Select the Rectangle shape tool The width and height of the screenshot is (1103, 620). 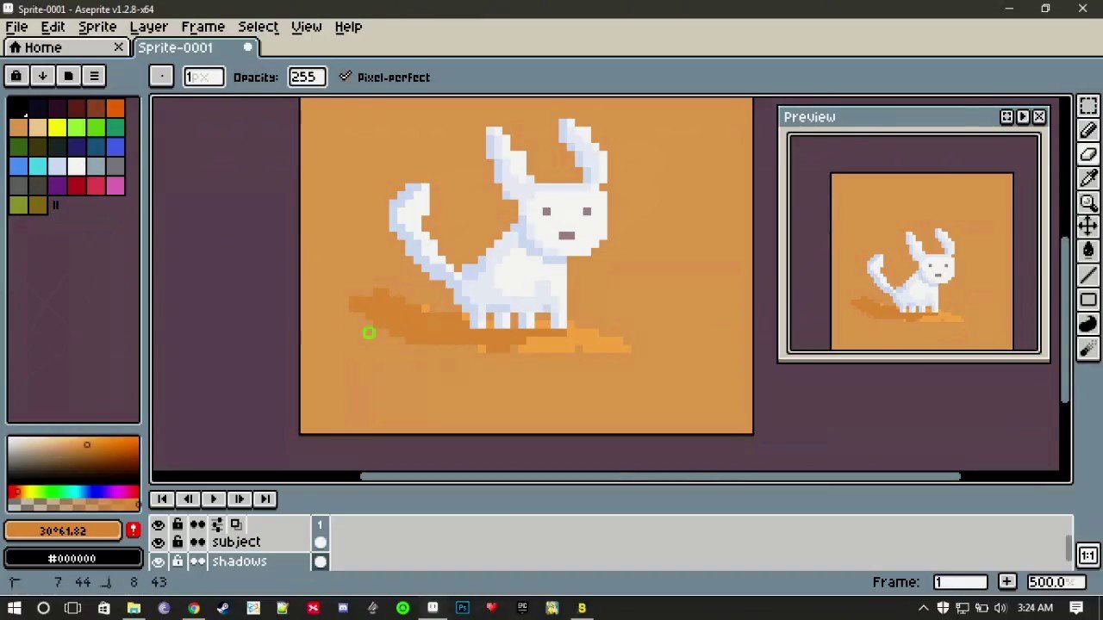click(x=1087, y=300)
